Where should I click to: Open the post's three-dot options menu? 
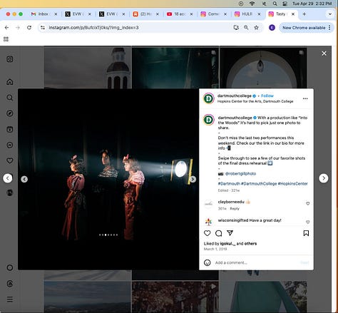pyautogui.click(x=305, y=98)
